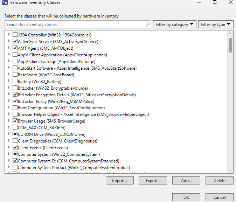
Task: Expand the Browser Usage node
Action: point(9,120)
